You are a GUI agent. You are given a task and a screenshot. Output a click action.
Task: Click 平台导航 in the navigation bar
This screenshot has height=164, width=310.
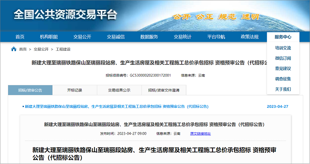point(216,37)
